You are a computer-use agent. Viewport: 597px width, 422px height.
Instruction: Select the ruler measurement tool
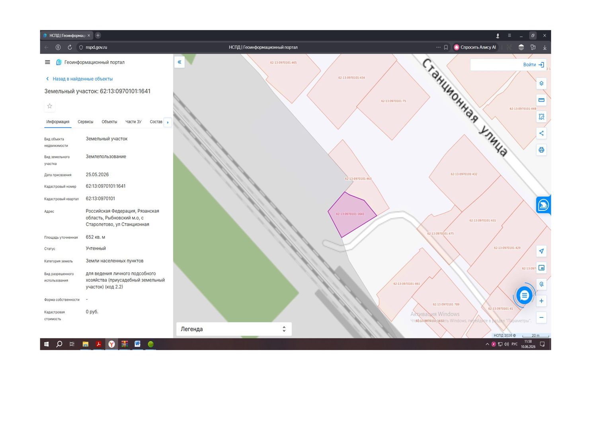(541, 100)
